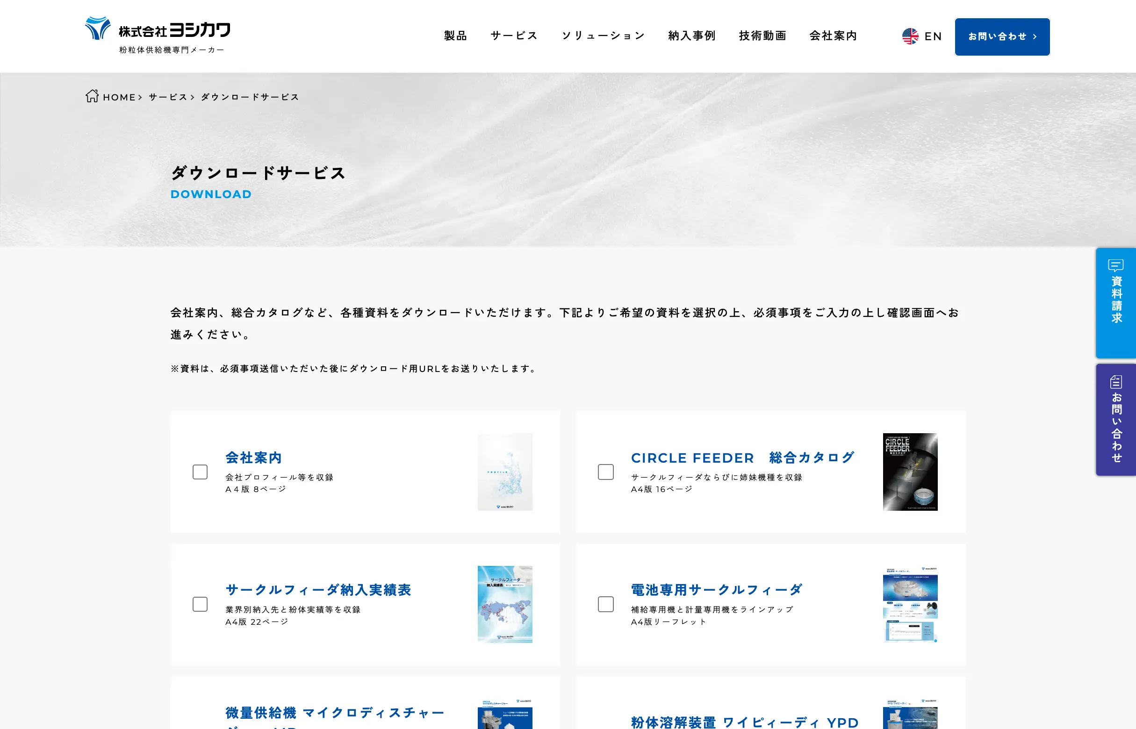The image size is (1136, 729).
Task: Click the document icon on お問い合わせ side tab
Action: [1115, 381]
